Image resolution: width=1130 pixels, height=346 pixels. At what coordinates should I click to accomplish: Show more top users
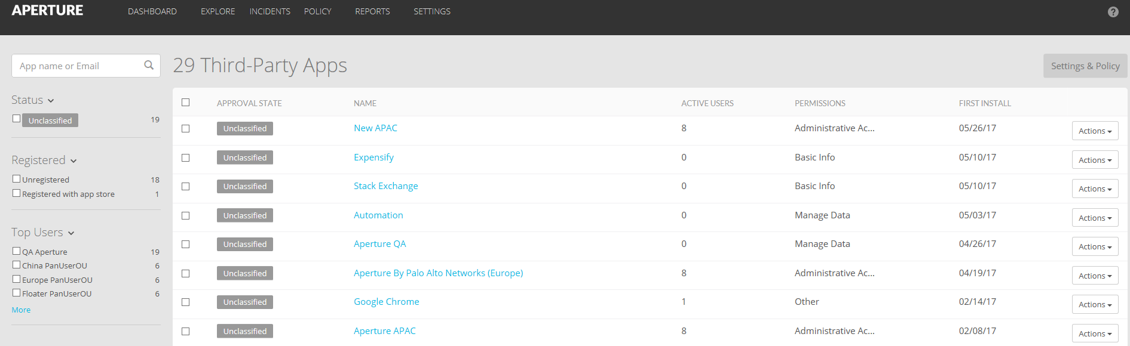click(21, 310)
